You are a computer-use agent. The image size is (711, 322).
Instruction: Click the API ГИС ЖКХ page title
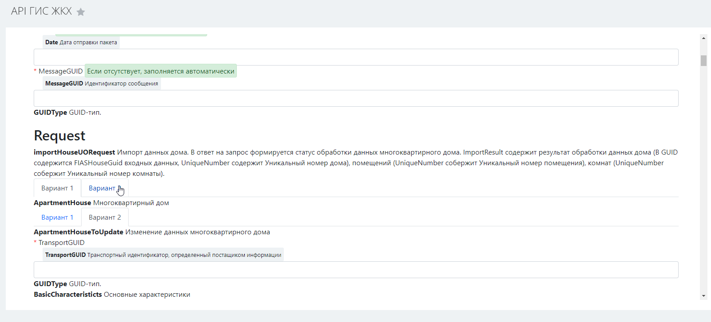[x=41, y=12]
